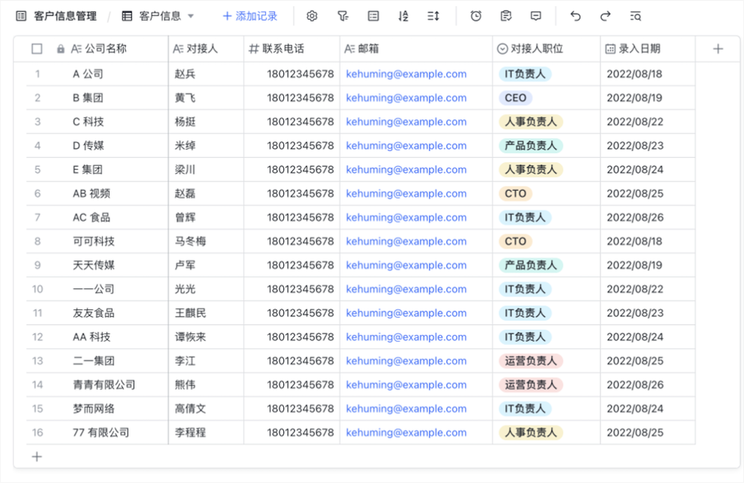
Task: Select row number 1
Action: pos(37,74)
